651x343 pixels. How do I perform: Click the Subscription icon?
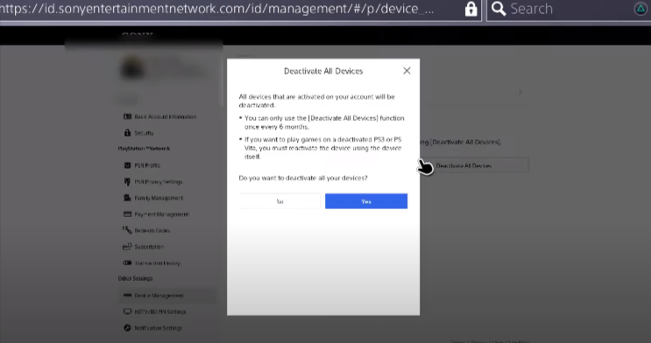(x=127, y=247)
